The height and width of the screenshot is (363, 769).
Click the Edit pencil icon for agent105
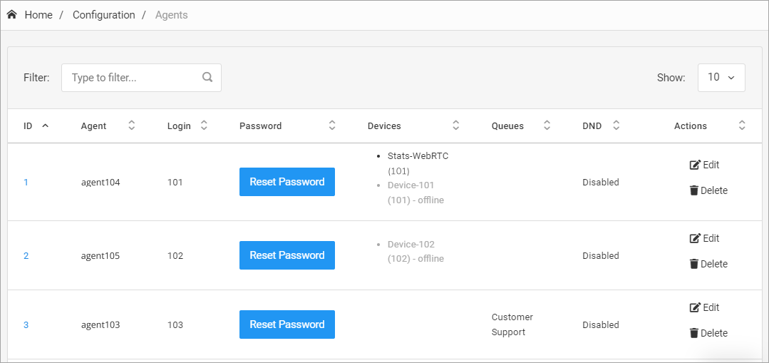pos(695,238)
